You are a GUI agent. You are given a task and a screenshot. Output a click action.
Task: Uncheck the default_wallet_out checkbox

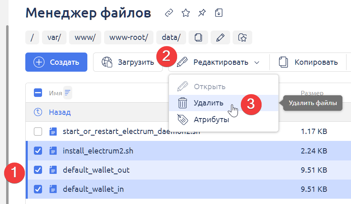[x=38, y=170]
